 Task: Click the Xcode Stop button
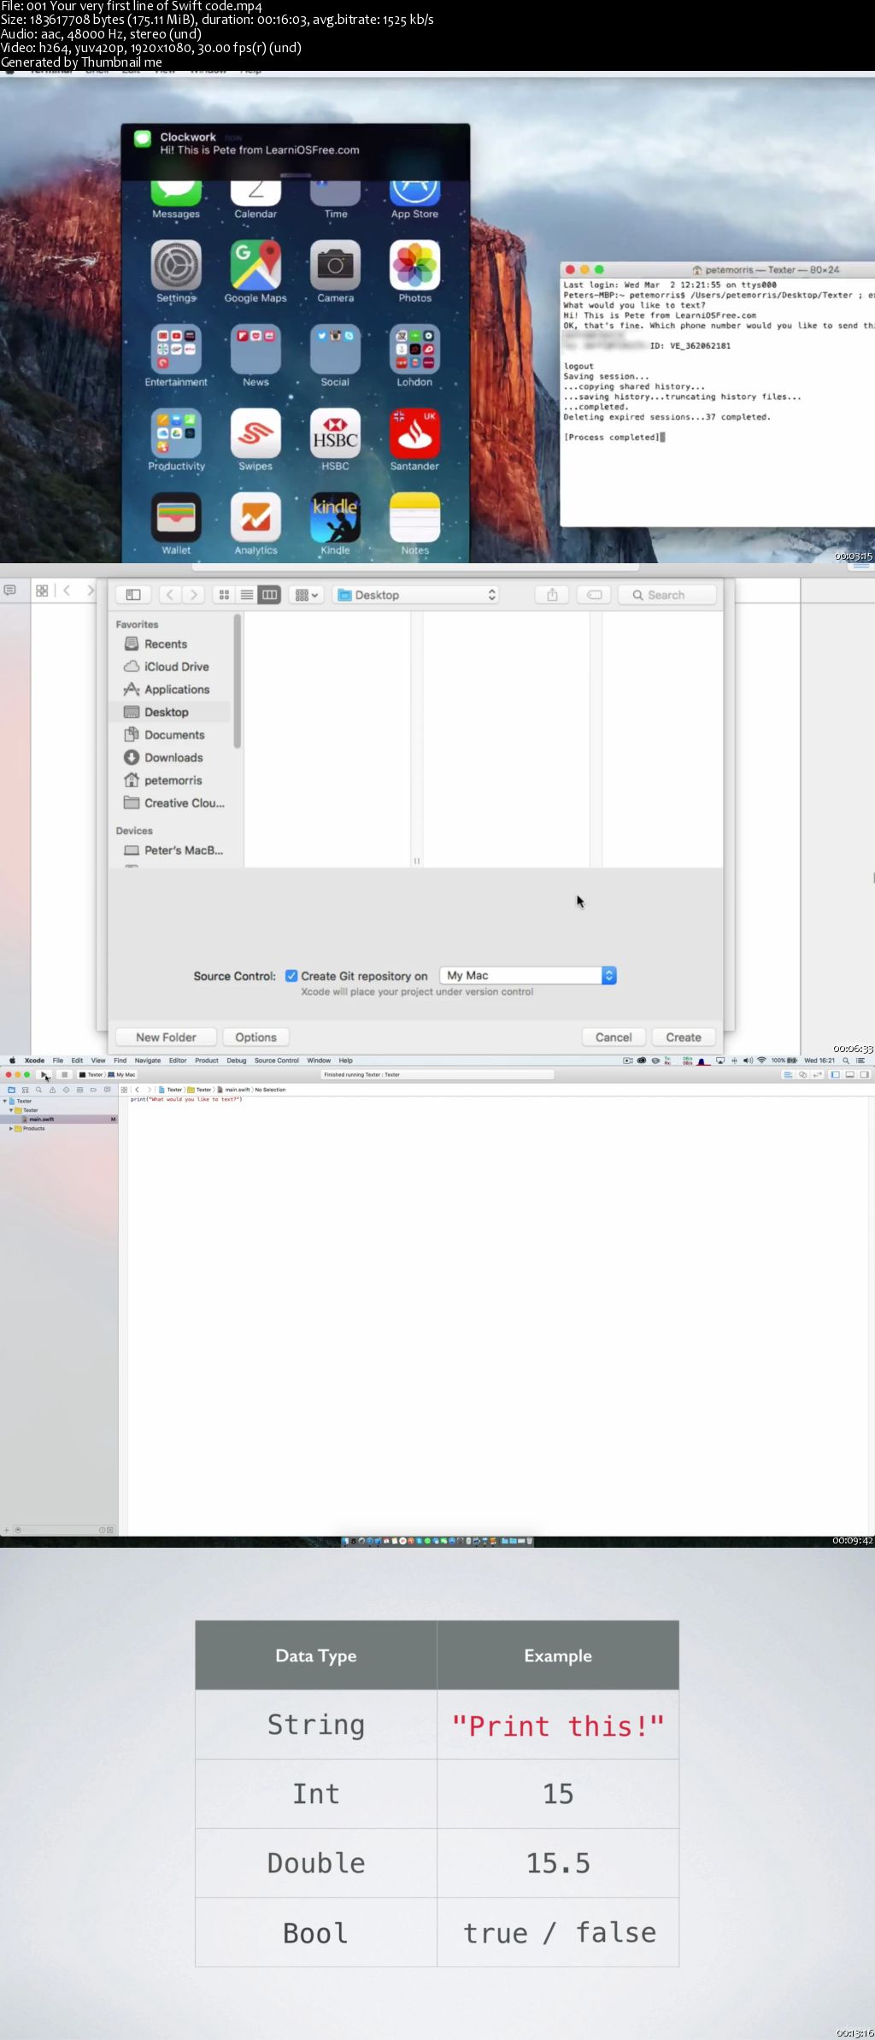(x=64, y=1074)
